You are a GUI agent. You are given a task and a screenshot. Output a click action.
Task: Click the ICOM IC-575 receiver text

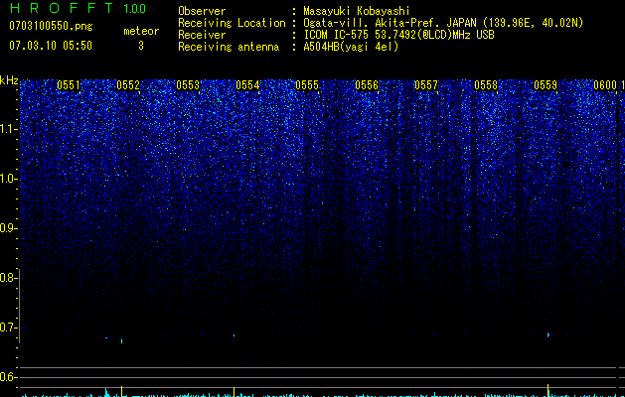(x=398, y=35)
